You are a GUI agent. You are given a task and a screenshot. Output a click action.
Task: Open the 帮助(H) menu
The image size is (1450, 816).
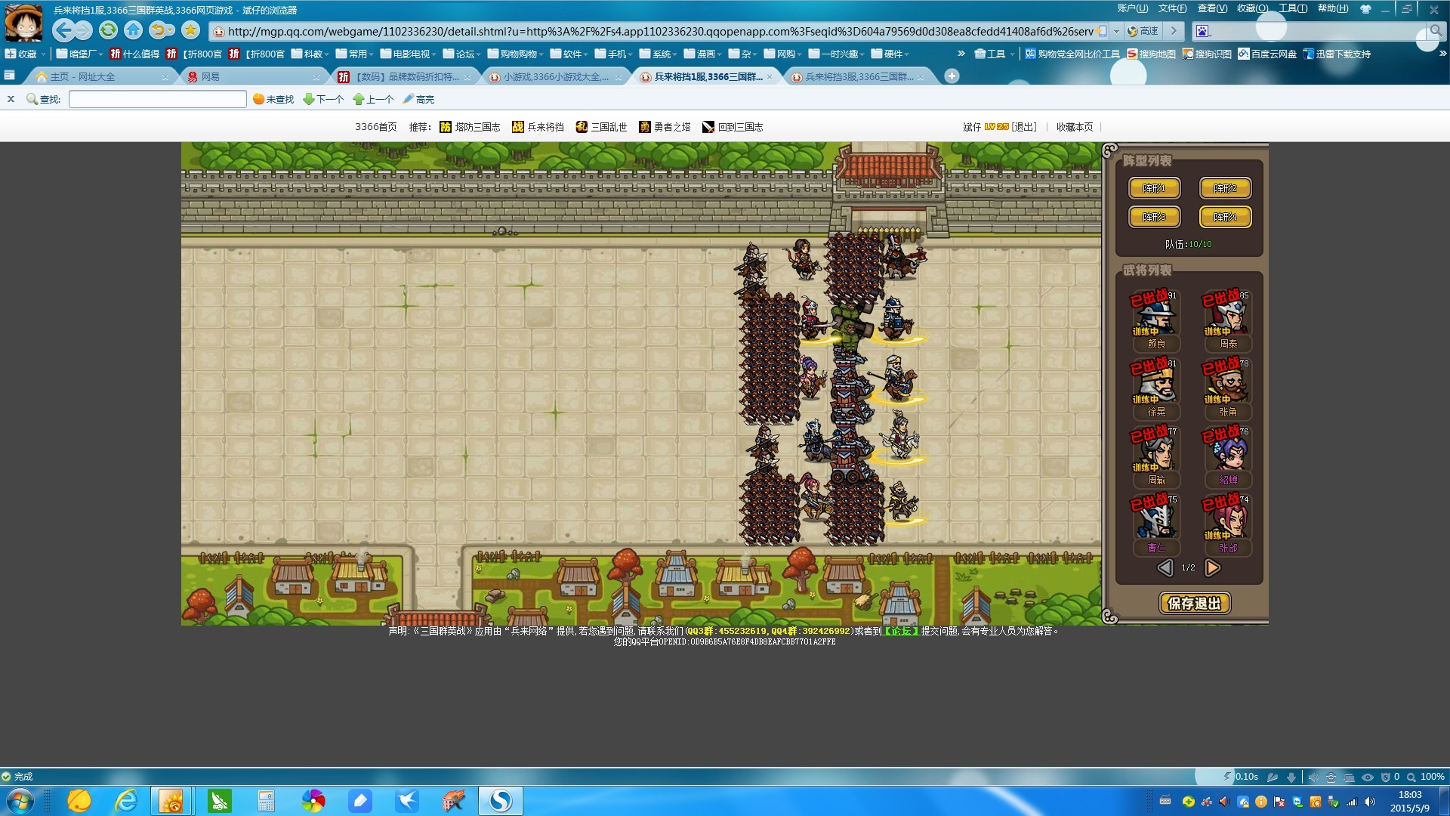point(1333,8)
